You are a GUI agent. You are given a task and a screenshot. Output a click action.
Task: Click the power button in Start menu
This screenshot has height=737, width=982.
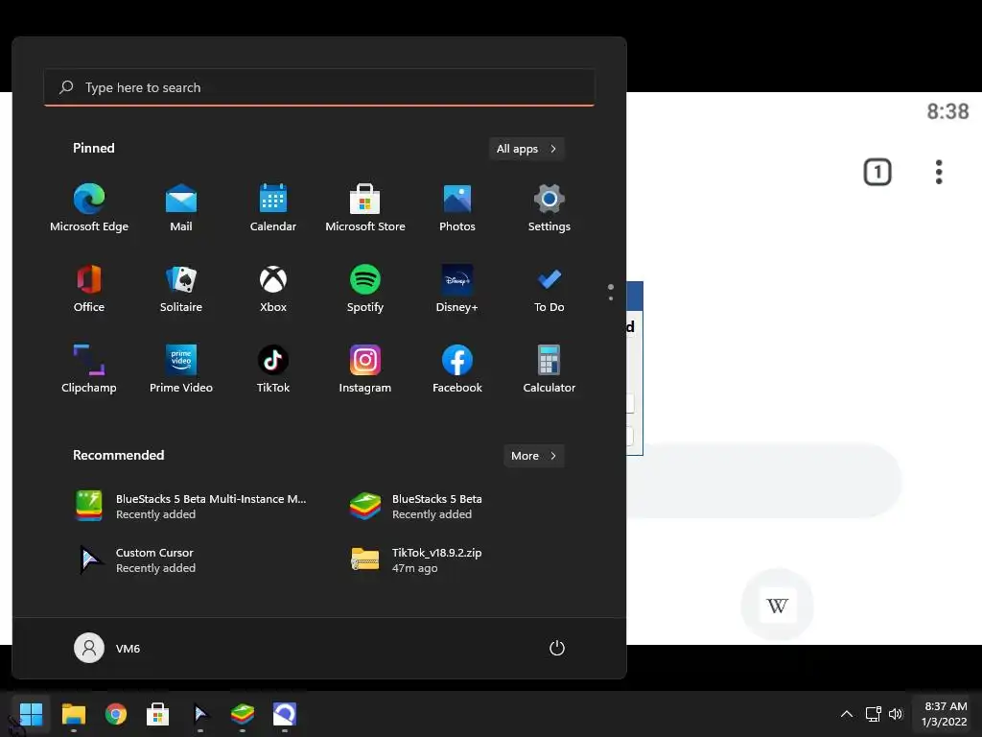pyautogui.click(x=557, y=648)
